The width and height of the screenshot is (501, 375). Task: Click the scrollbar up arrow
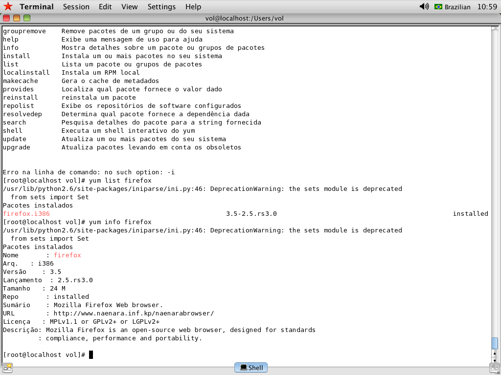pyautogui.click(x=495, y=354)
